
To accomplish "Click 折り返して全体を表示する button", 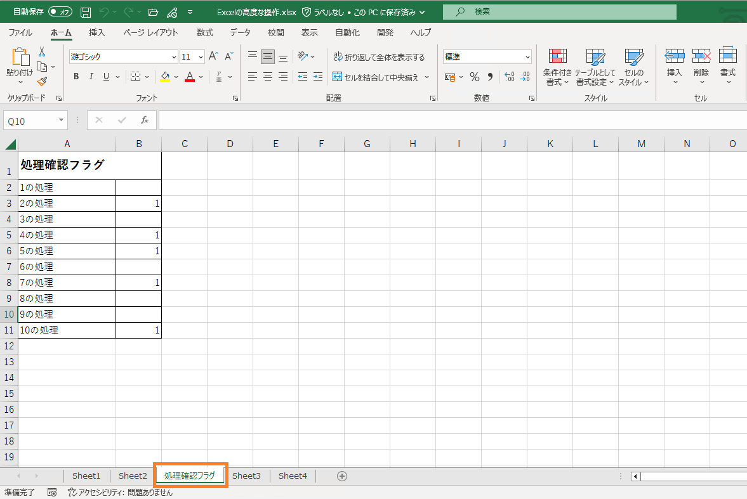I will 379,57.
